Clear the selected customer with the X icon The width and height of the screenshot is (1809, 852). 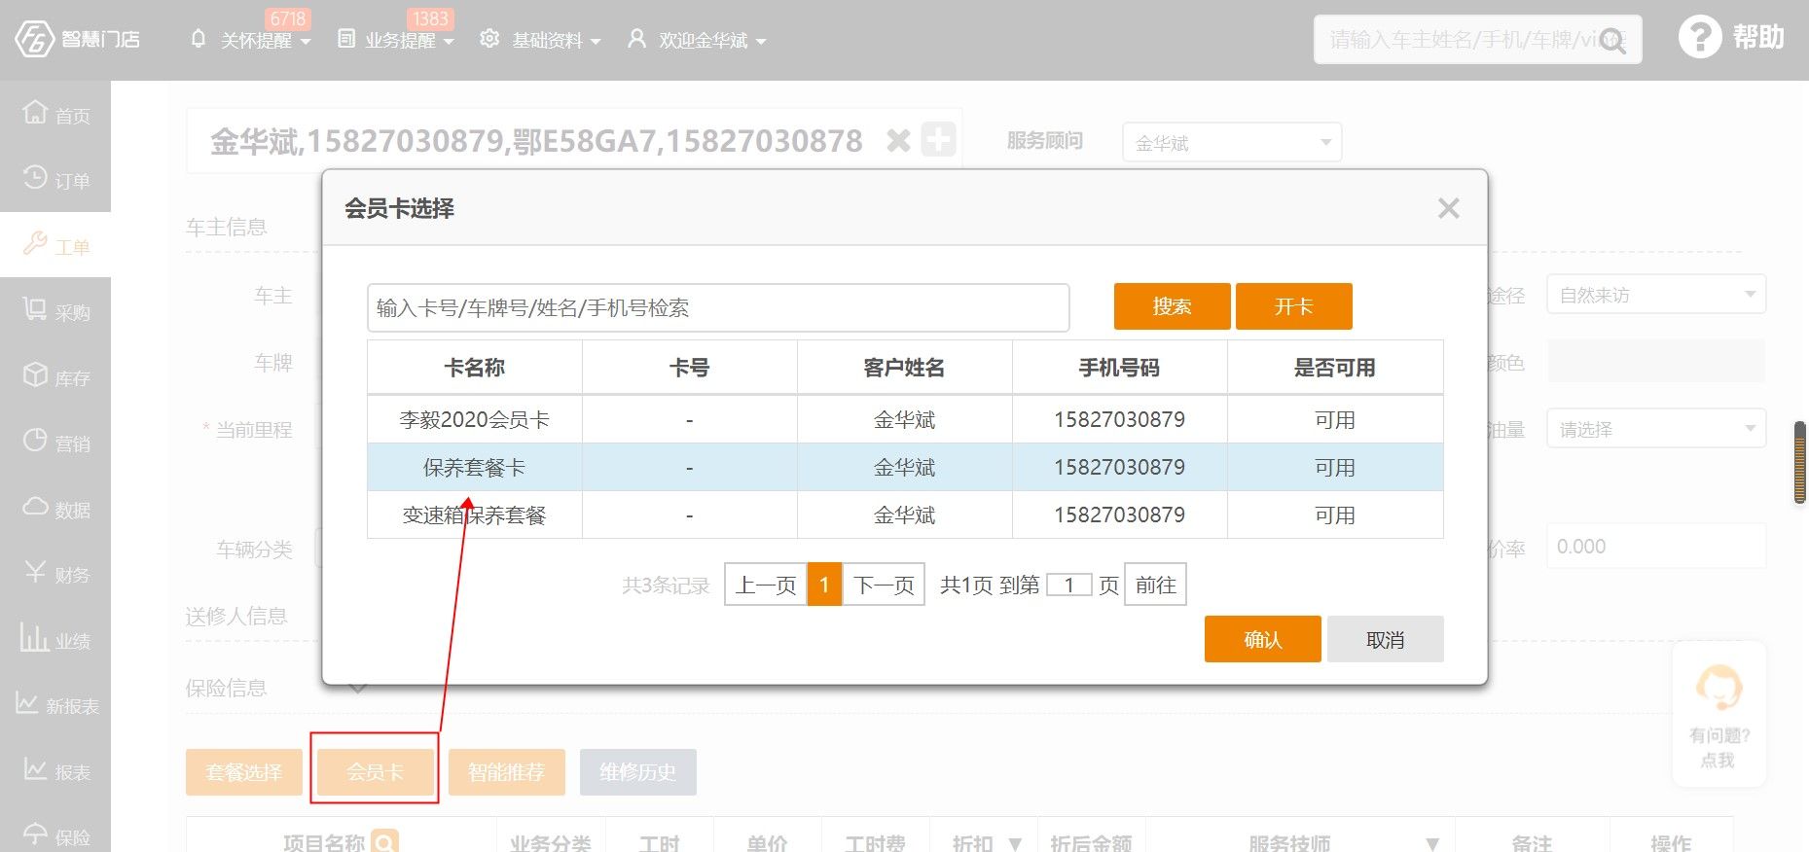point(898,141)
